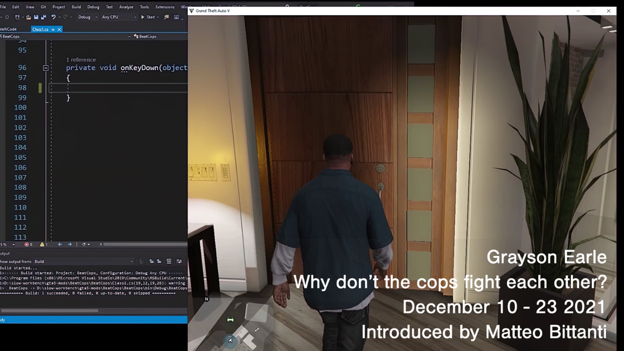Image resolution: width=624 pixels, height=351 pixels.
Task: Place cursor on empty line 98 in editor
Action: (118, 88)
